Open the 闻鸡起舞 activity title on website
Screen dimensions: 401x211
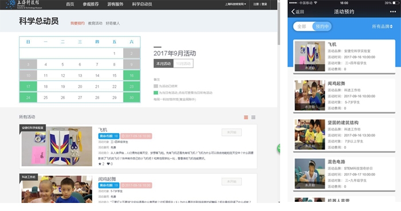pos(107,179)
